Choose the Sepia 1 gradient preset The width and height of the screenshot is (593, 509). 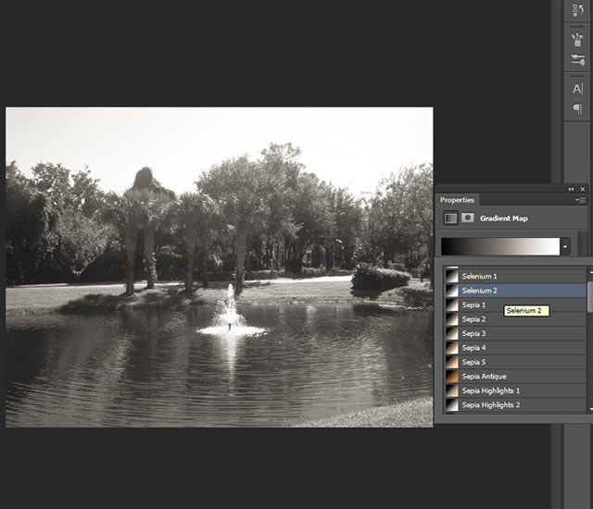pos(515,305)
